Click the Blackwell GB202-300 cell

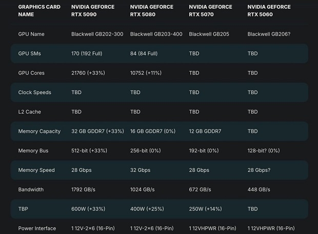(98, 34)
